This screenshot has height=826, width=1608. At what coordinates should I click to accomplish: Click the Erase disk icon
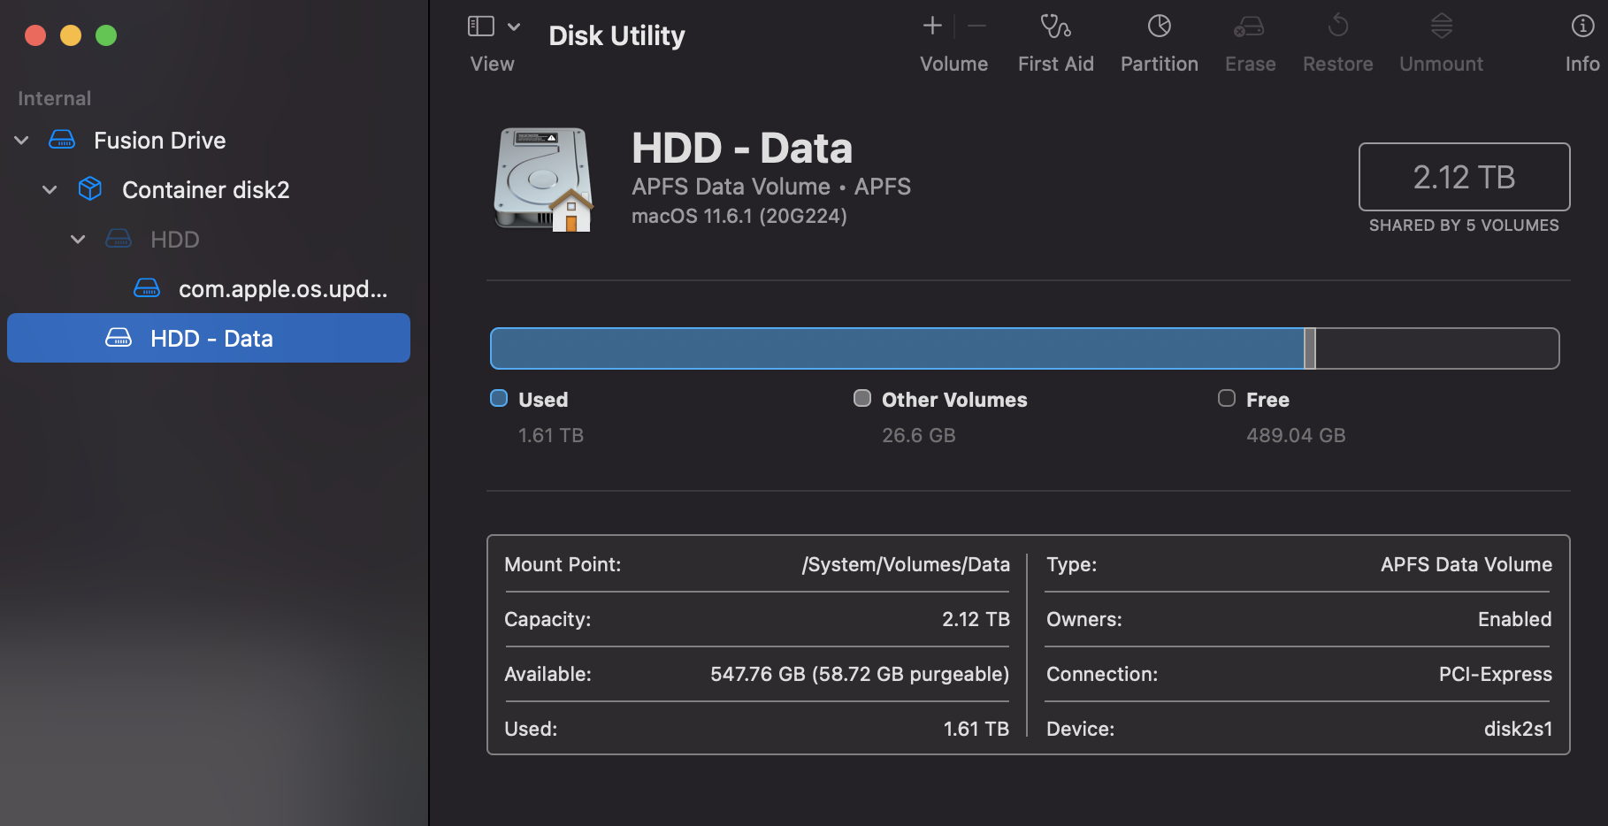[1249, 27]
